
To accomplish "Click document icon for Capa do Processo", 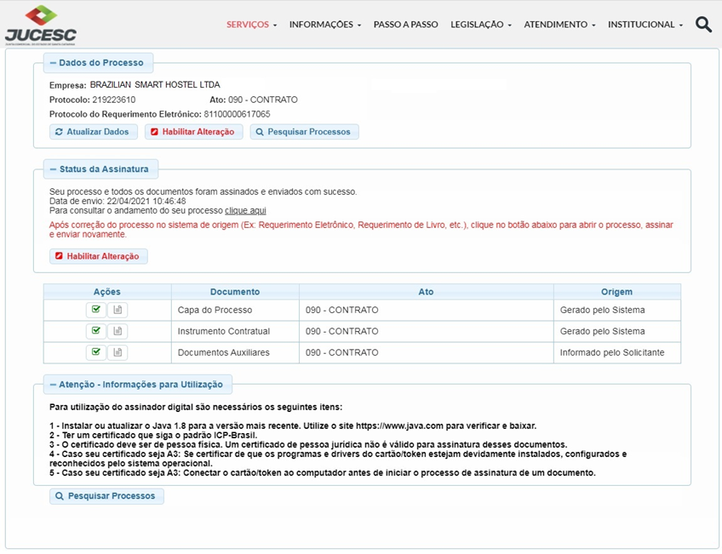I will point(117,310).
